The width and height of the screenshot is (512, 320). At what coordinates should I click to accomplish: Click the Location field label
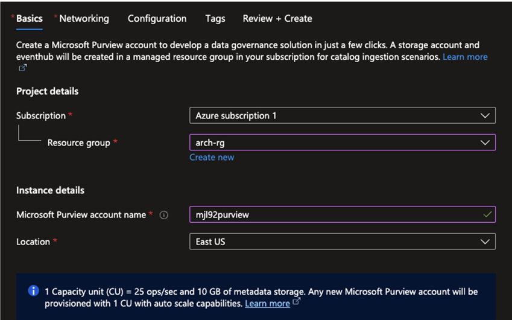(x=33, y=242)
